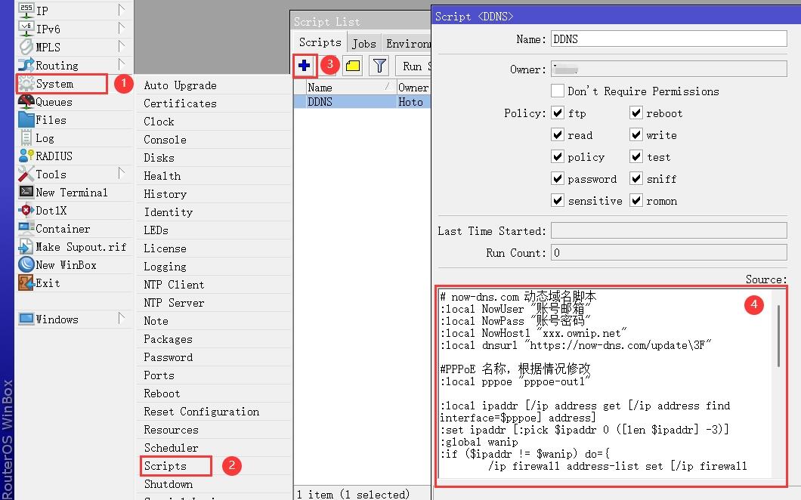
Task: Click the yellow comment icon in toolbar
Action: click(x=352, y=66)
